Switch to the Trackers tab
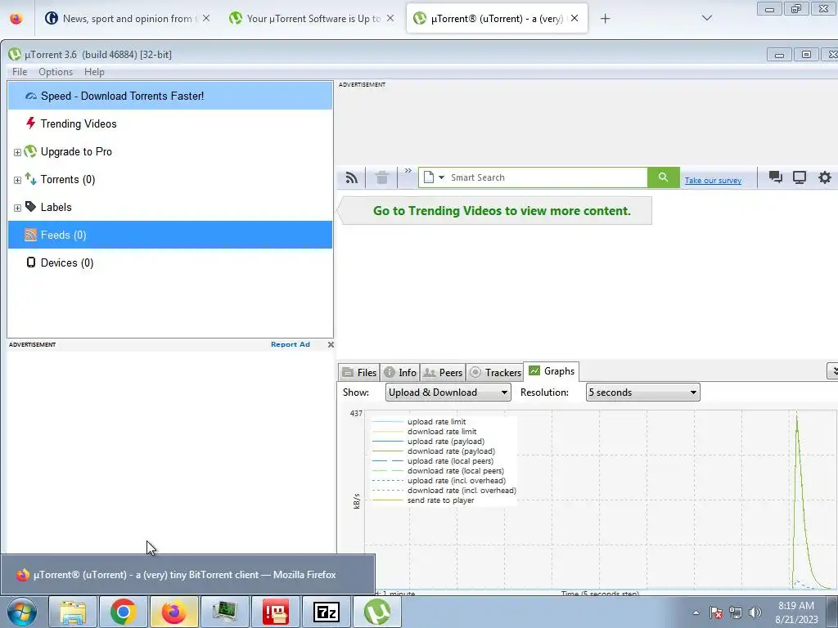Viewport: 838px width, 628px height. point(495,372)
